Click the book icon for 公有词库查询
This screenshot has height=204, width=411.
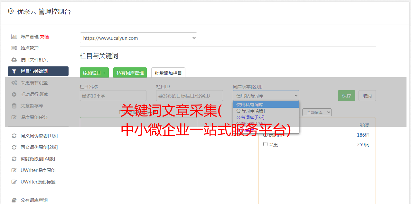click(x=14, y=200)
